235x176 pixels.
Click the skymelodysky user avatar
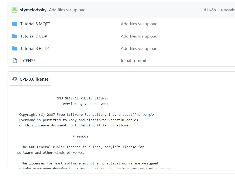14,10
